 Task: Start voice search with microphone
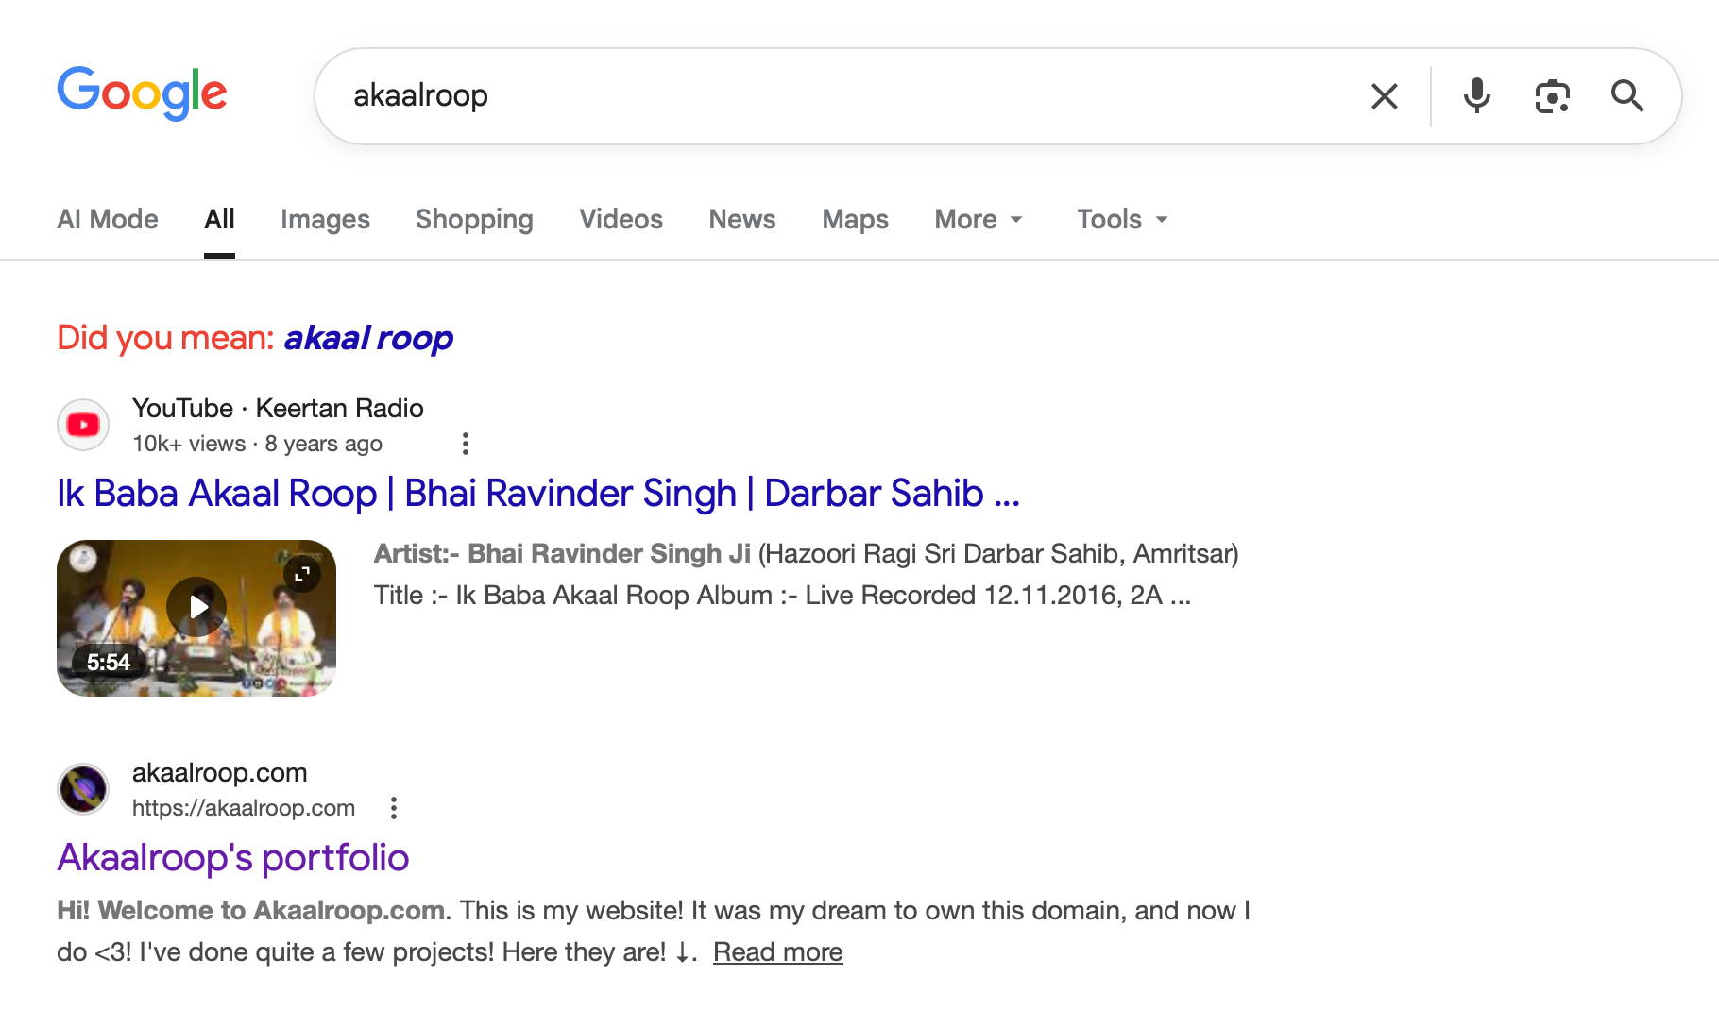click(x=1476, y=96)
